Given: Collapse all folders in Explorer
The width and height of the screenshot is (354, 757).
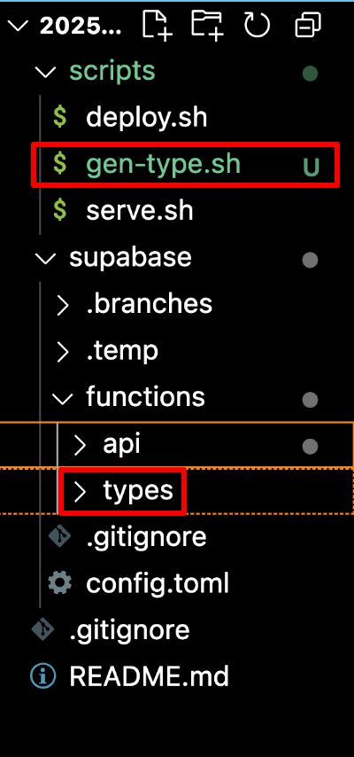Looking at the screenshot, I should (x=308, y=25).
